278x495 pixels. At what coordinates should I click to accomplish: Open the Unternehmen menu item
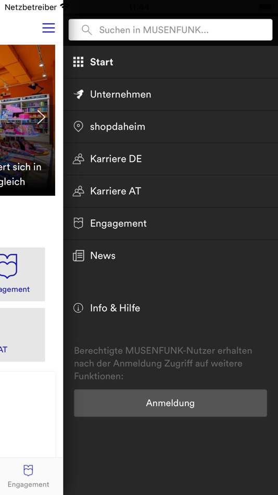coord(171,94)
